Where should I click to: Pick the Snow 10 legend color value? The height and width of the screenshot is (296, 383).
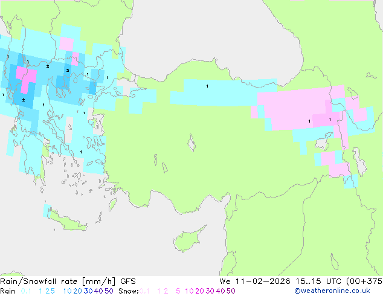pyautogui.click(x=189, y=291)
